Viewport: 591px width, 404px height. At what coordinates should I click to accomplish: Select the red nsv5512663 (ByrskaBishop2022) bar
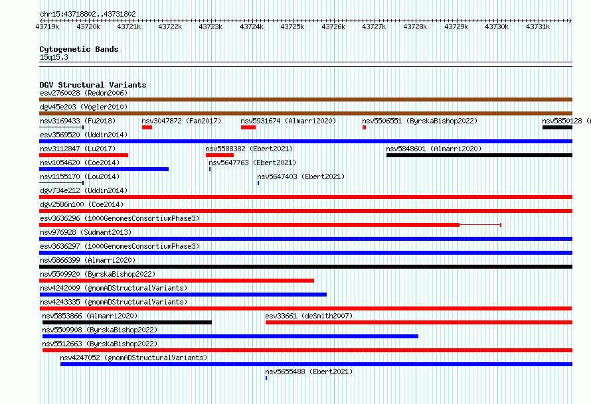click(307, 350)
